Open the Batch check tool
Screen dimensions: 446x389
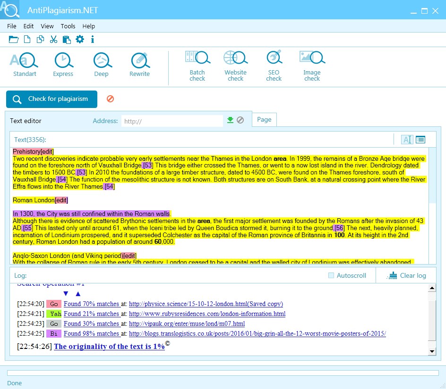(x=197, y=65)
